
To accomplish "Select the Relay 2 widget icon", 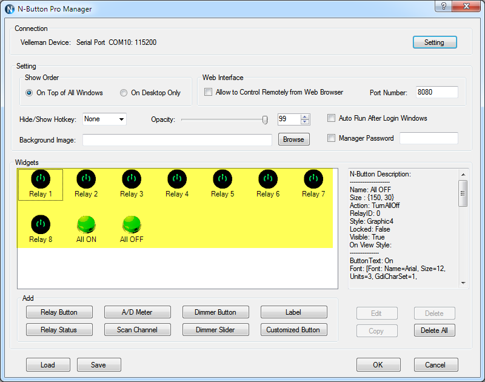I will tap(86, 179).
